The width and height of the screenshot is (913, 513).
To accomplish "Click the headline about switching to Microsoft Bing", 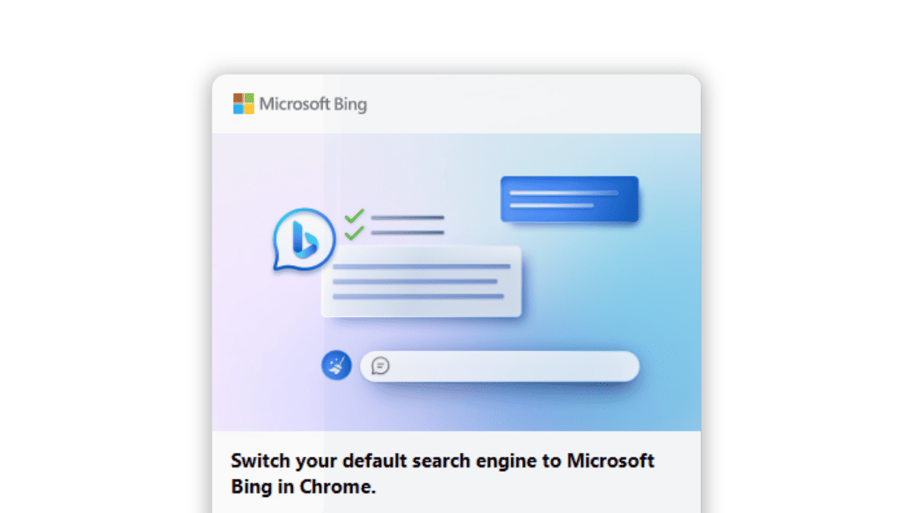I will pos(443,473).
